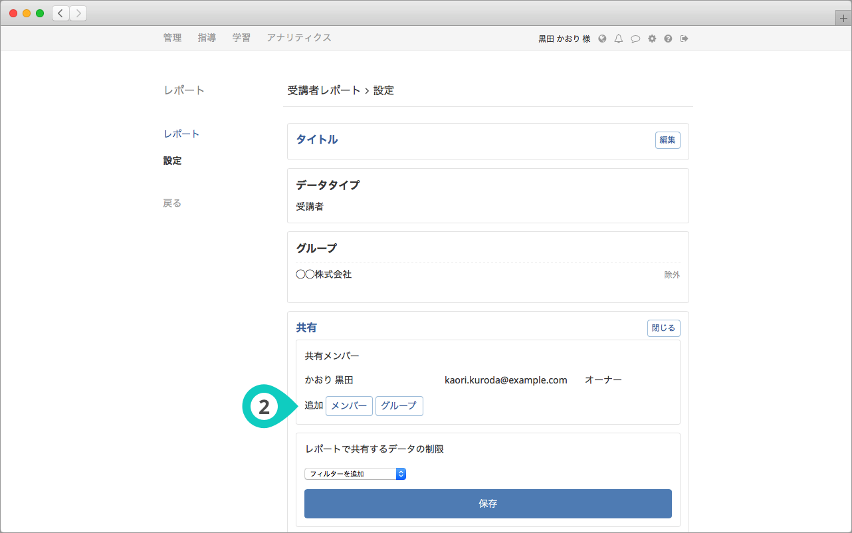
Task: Add a group with グループ button
Action: (x=399, y=406)
